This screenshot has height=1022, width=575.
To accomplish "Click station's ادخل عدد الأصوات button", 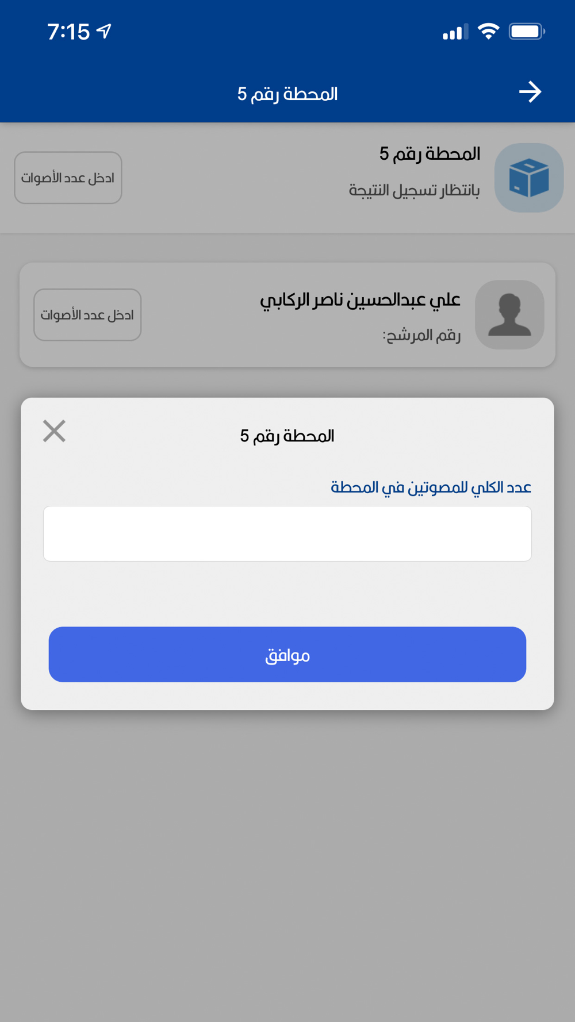I will coord(68,178).
